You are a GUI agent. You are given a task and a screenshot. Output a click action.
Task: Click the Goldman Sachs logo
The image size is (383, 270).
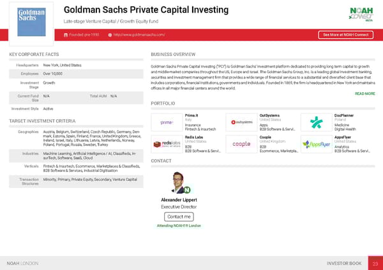[27, 19]
